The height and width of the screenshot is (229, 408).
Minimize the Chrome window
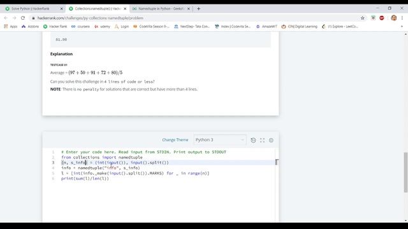[377, 8]
